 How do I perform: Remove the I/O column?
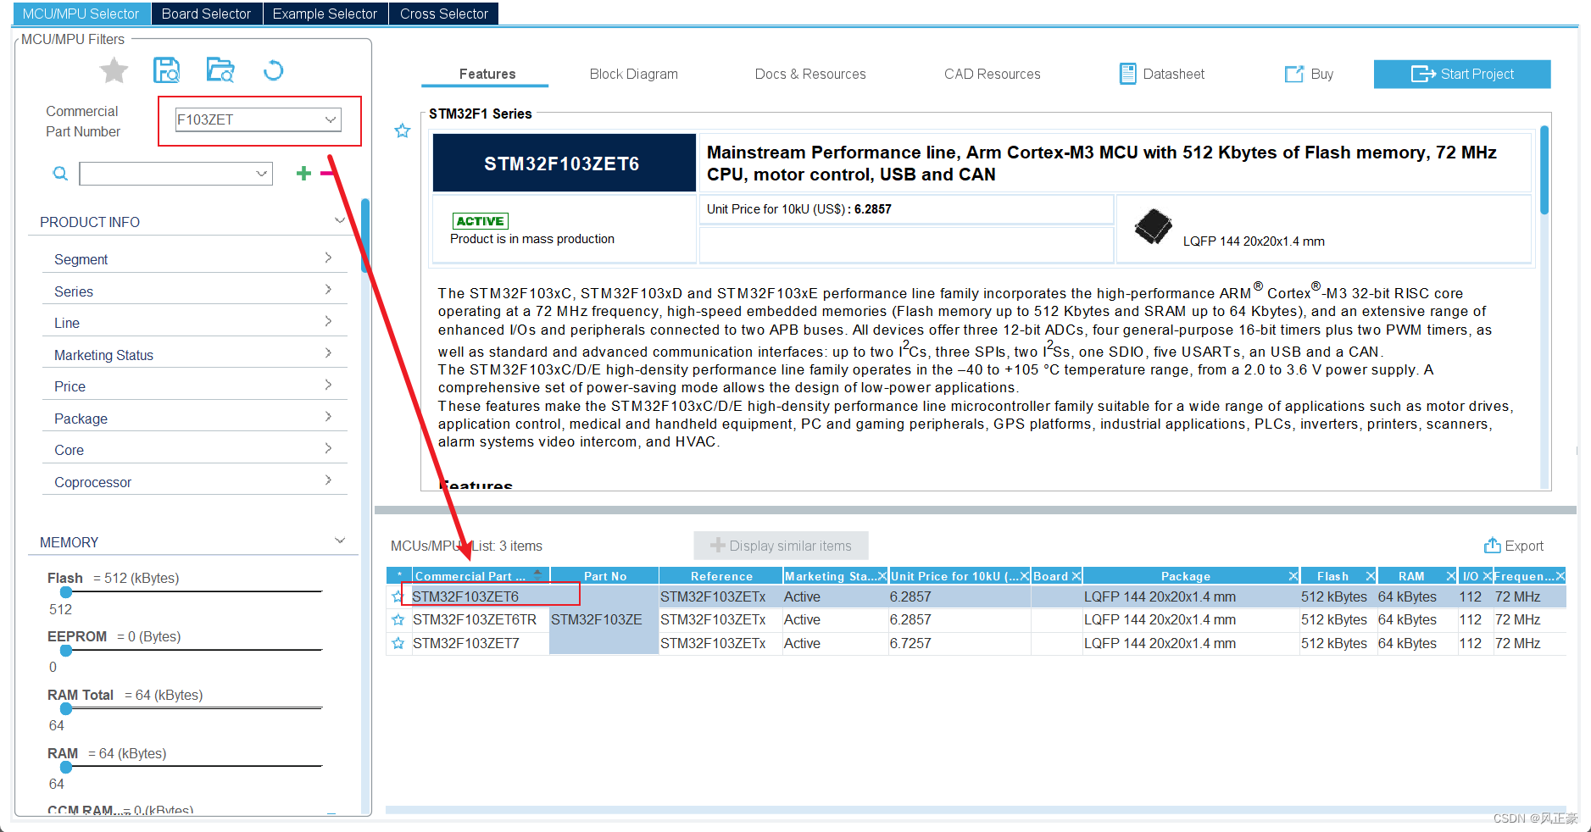(x=1487, y=576)
